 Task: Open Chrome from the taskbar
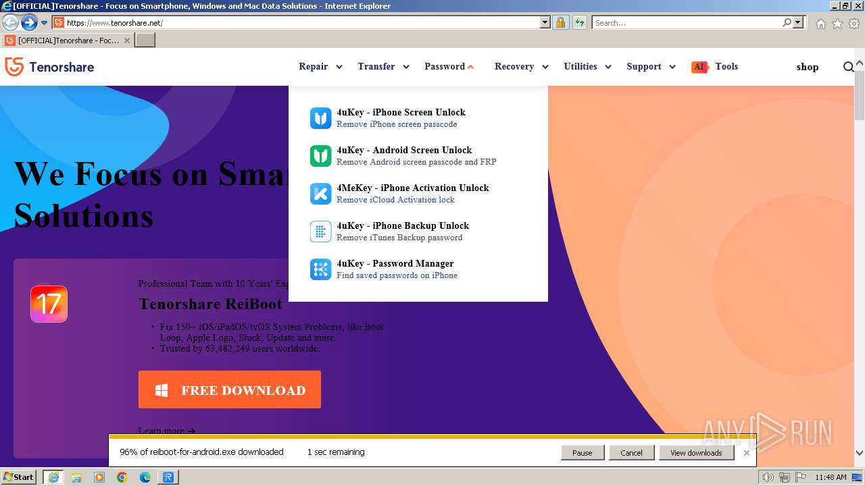122,477
